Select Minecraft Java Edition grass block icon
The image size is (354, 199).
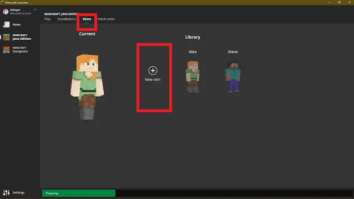click(x=6, y=37)
